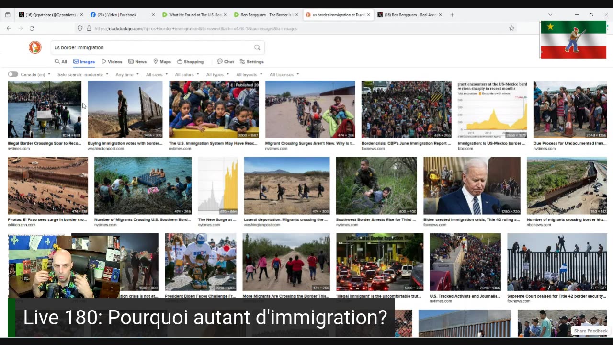Image resolution: width=613 pixels, height=345 pixels.
Task: Click 'President Biden Faces Challenge' caption
Action: pos(200,296)
